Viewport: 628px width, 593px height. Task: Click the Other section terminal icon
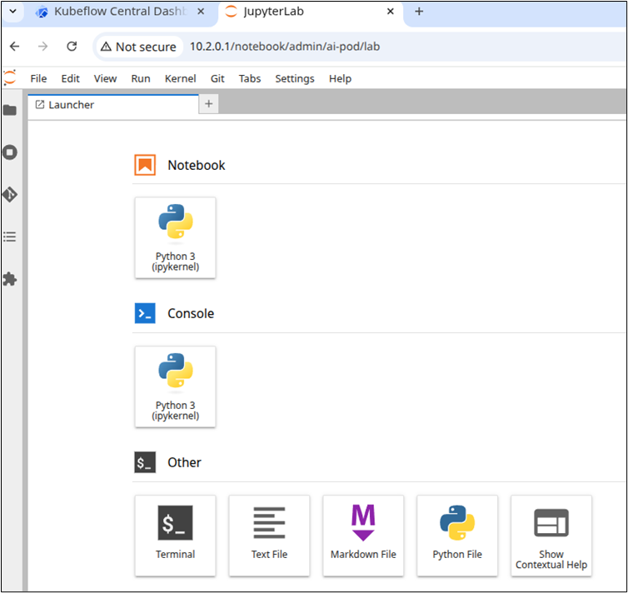pyautogui.click(x=145, y=462)
